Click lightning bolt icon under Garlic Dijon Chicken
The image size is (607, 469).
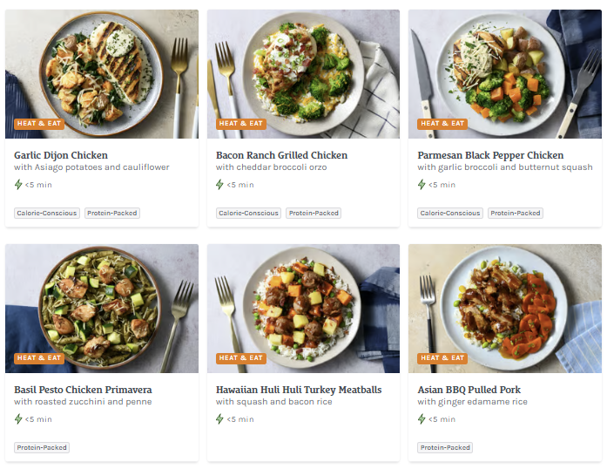pos(18,185)
